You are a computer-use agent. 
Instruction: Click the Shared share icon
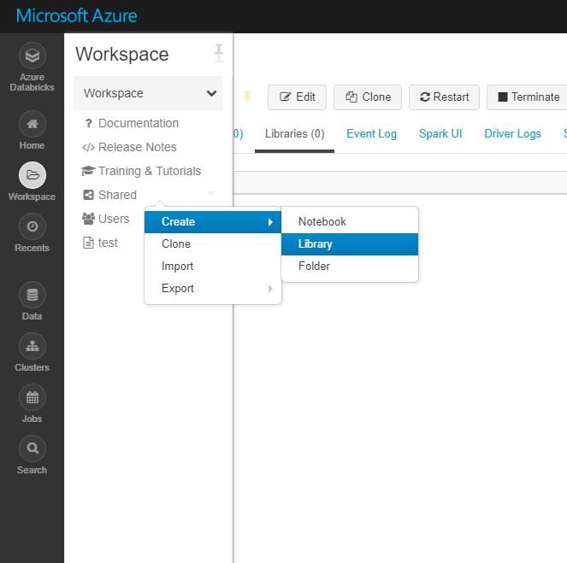click(x=88, y=195)
